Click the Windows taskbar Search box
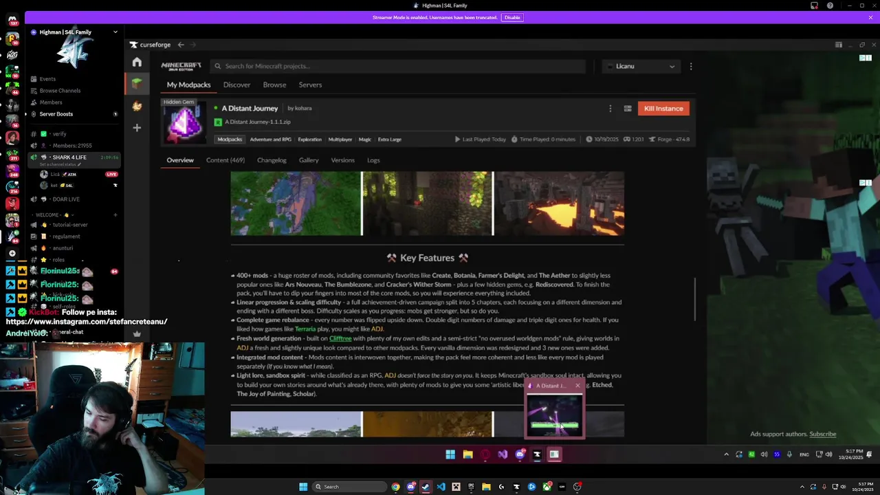This screenshot has width=880, height=495. click(x=349, y=487)
